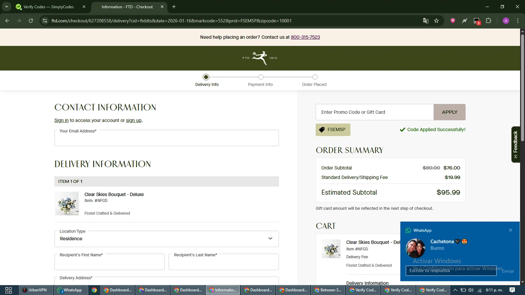The width and height of the screenshot is (525, 295).
Task: Open the Chrome three-dot menu
Action: click(518, 21)
